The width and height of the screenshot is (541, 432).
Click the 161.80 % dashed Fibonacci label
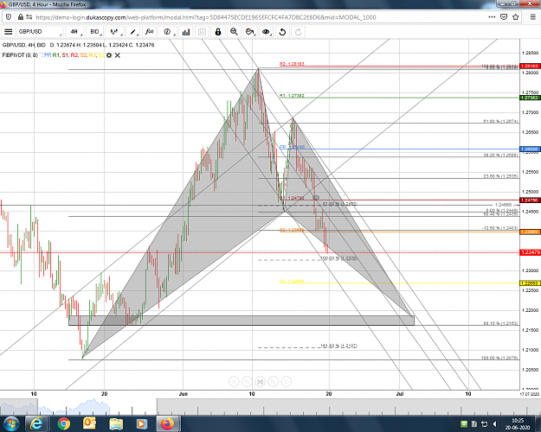pos(338,346)
